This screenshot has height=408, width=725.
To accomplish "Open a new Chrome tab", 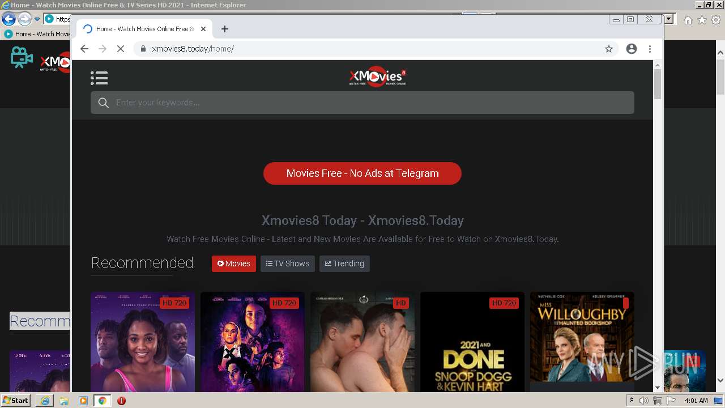I will tap(225, 29).
